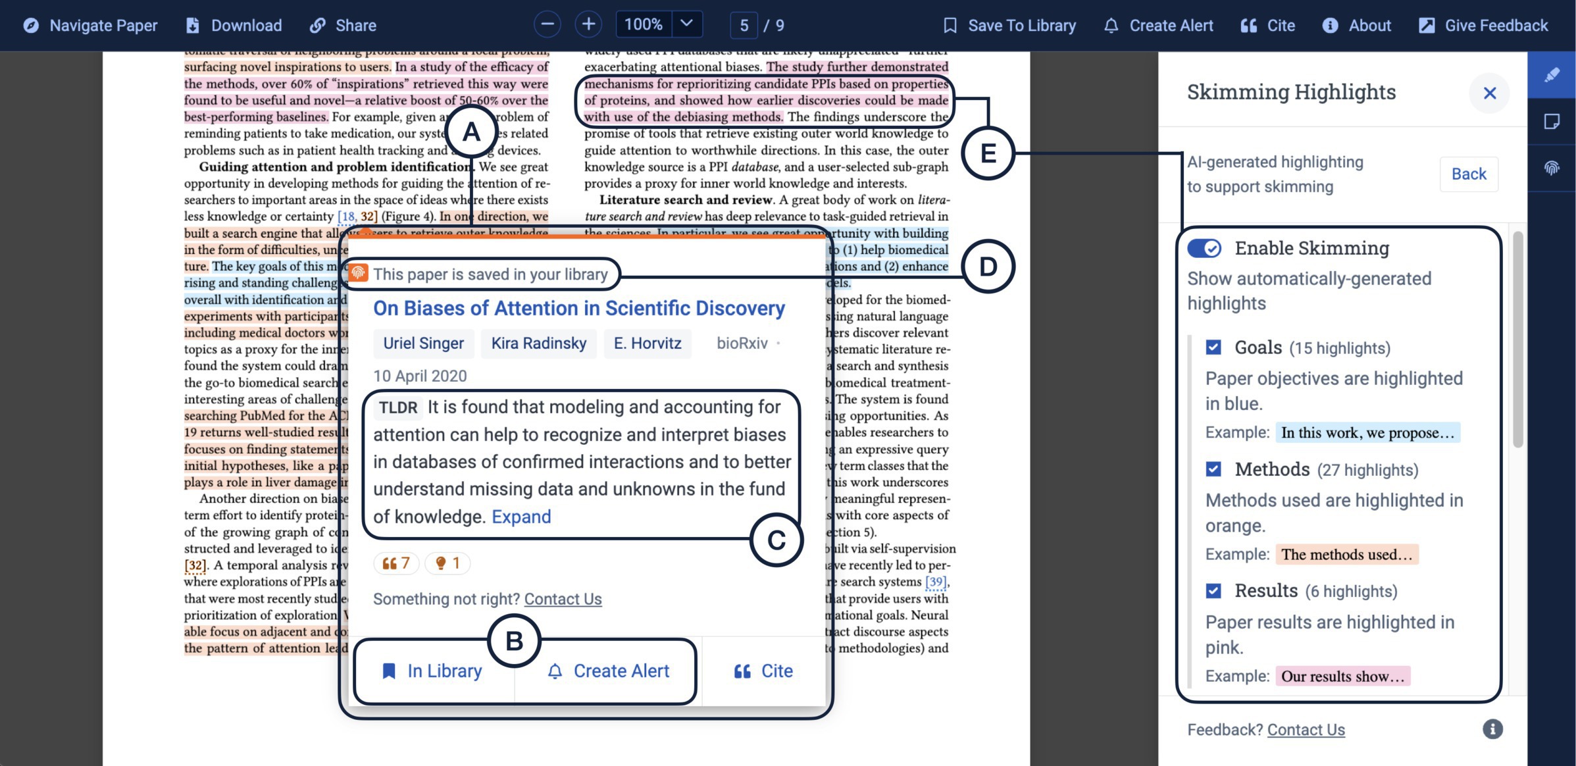Click the page number field showing 5
This screenshot has height=766, width=1576.
click(744, 25)
